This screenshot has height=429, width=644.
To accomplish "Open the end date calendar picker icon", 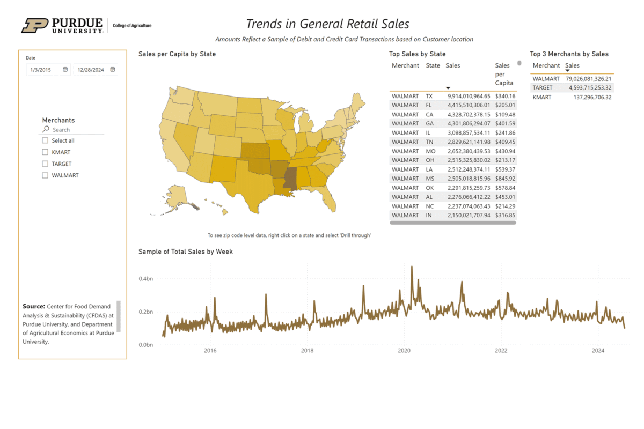I will point(113,70).
